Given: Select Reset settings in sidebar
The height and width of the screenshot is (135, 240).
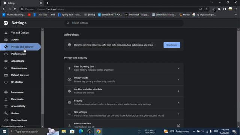Looking at the screenshot, I should (20, 120).
